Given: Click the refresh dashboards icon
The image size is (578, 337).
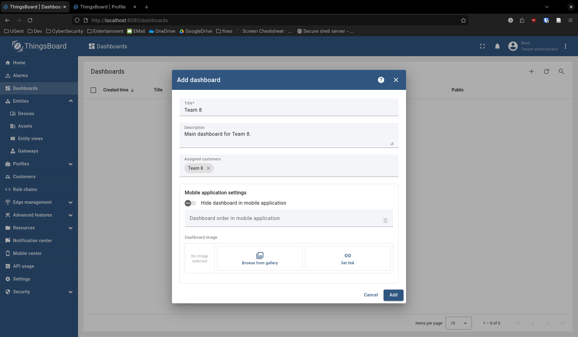Looking at the screenshot, I should click(x=546, y=71).
